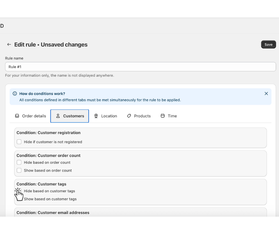Tick 'Show based on order count' checkbox
The width and height of the screenshot is (279, 234).
click(x=19, y=170)
